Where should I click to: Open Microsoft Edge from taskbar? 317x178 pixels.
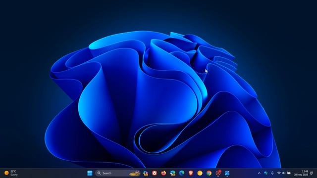point(182,173)
